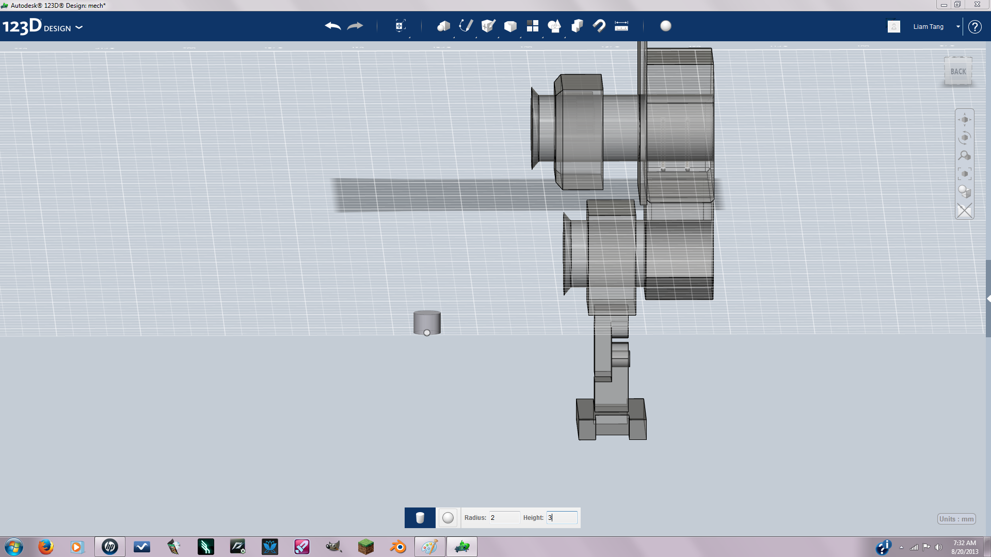
Task: Select the Measure ruler tool
Action: [x=621, y=26]
